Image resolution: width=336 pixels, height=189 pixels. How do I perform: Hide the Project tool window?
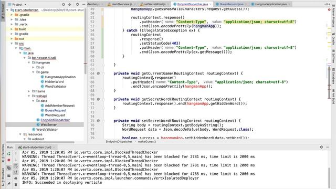coord(83,4)
